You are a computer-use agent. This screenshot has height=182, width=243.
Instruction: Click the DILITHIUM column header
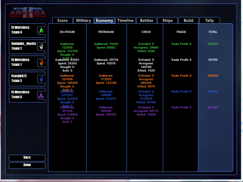pos(67,32)
